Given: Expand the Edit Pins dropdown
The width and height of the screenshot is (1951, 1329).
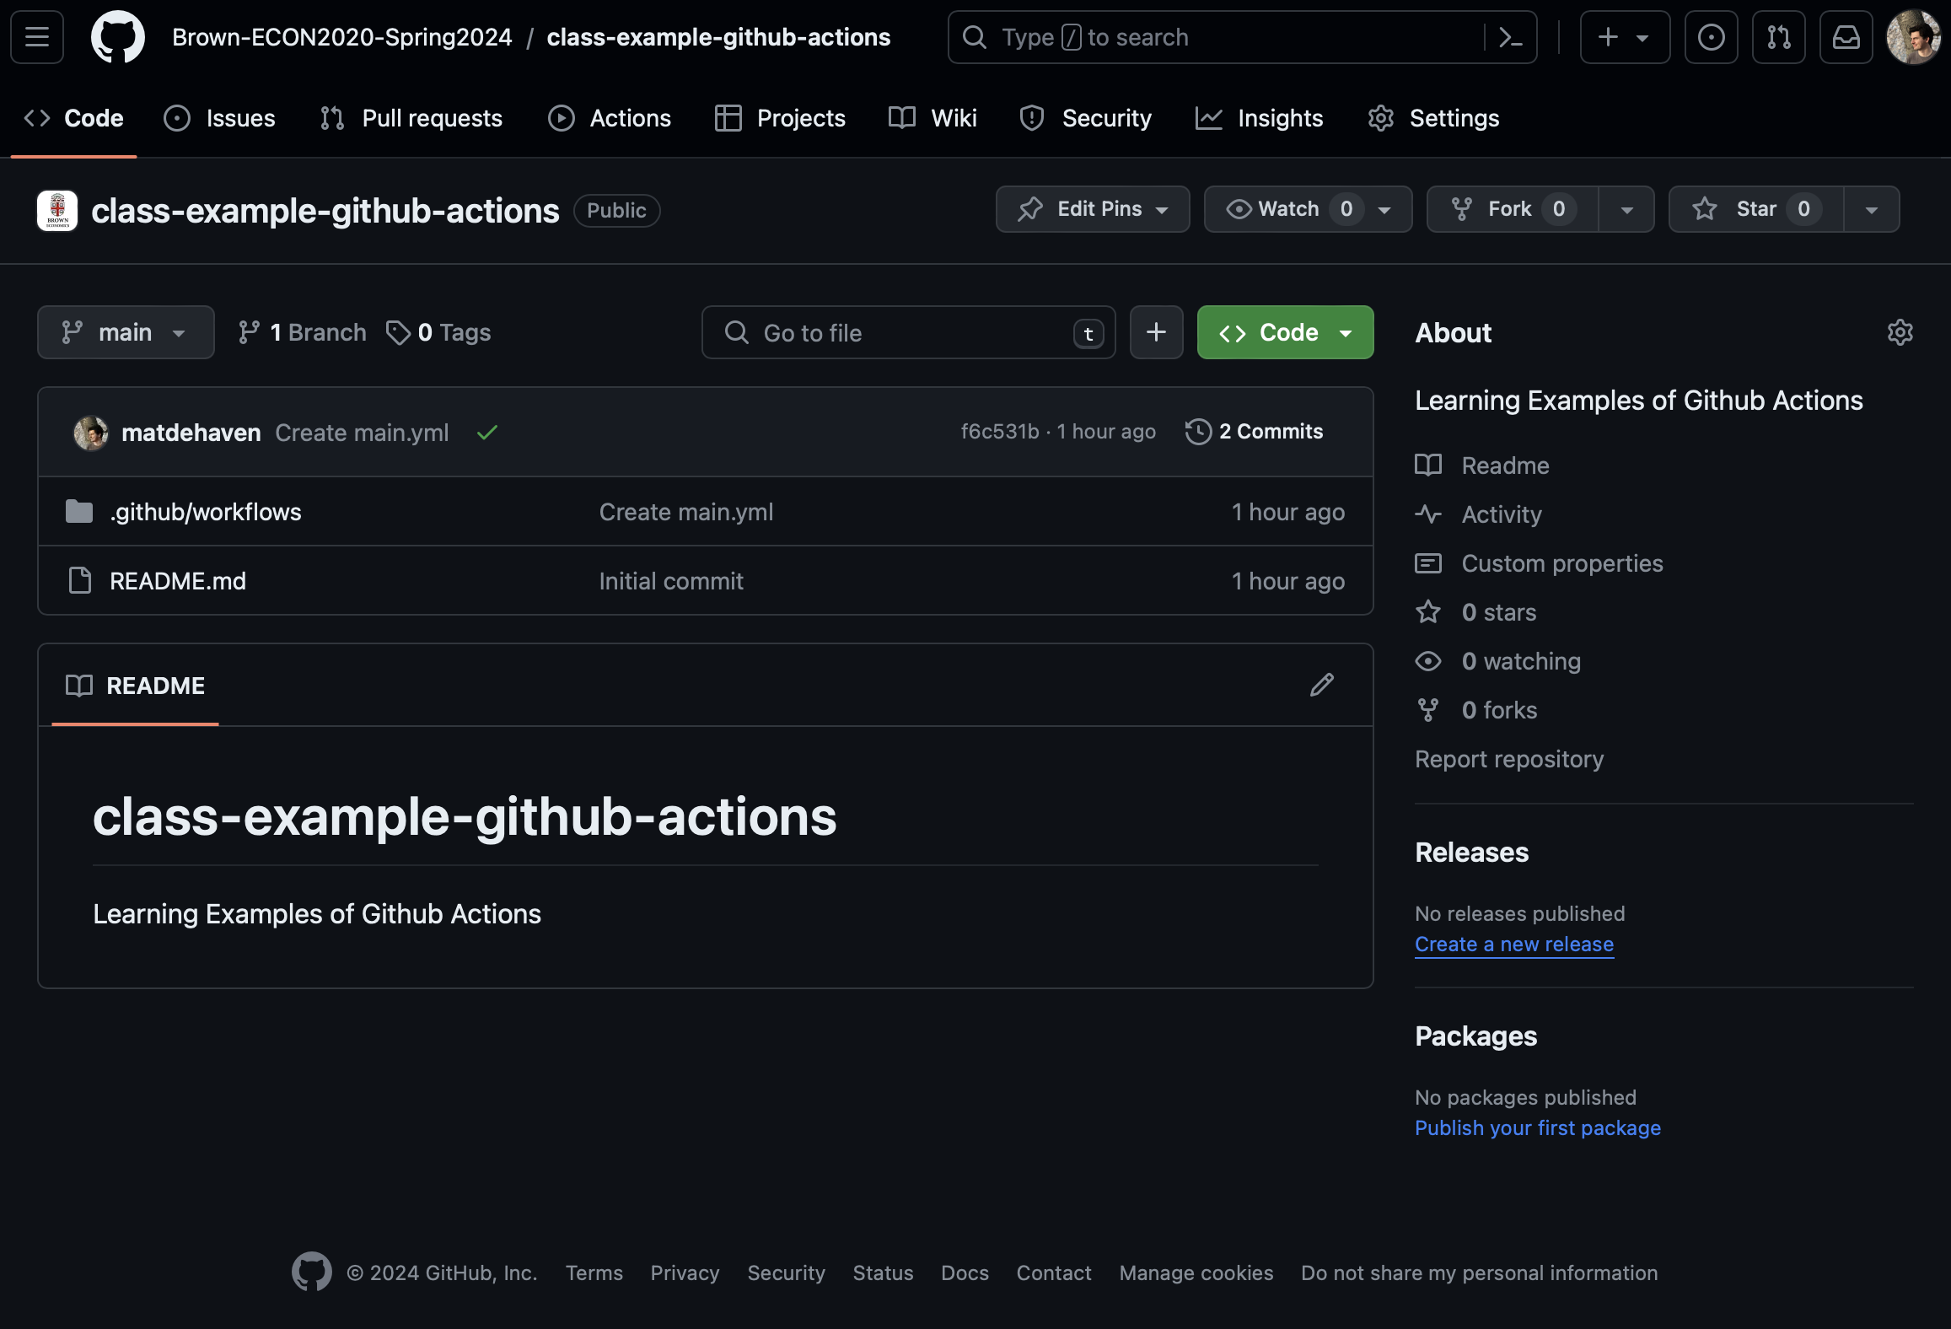Looking at the screenshot, I should point(1093,209).
